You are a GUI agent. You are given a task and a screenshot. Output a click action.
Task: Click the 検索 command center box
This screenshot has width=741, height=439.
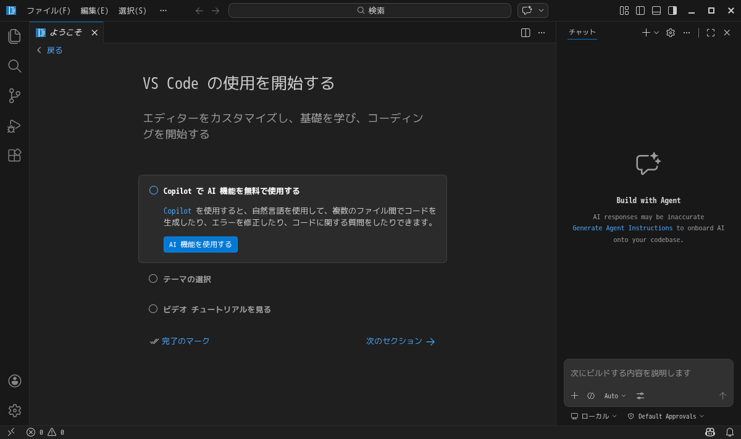click(370, 10)
